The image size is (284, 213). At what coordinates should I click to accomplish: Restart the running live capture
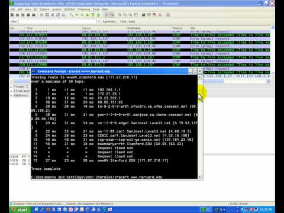[x=34, y=15]
